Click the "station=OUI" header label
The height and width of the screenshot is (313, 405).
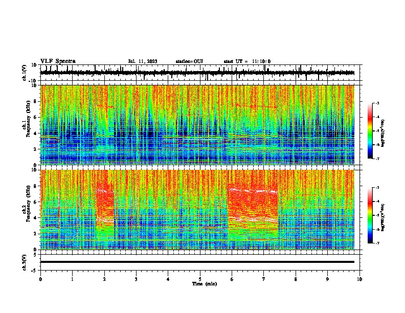click(x=189, y=61)
